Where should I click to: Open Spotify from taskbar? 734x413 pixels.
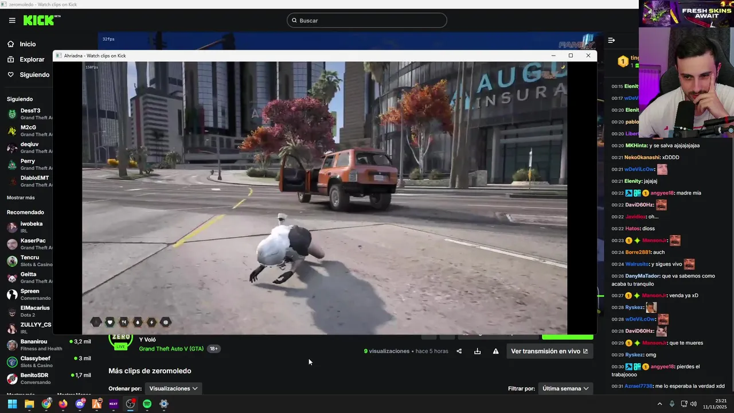tap(147, 404)
